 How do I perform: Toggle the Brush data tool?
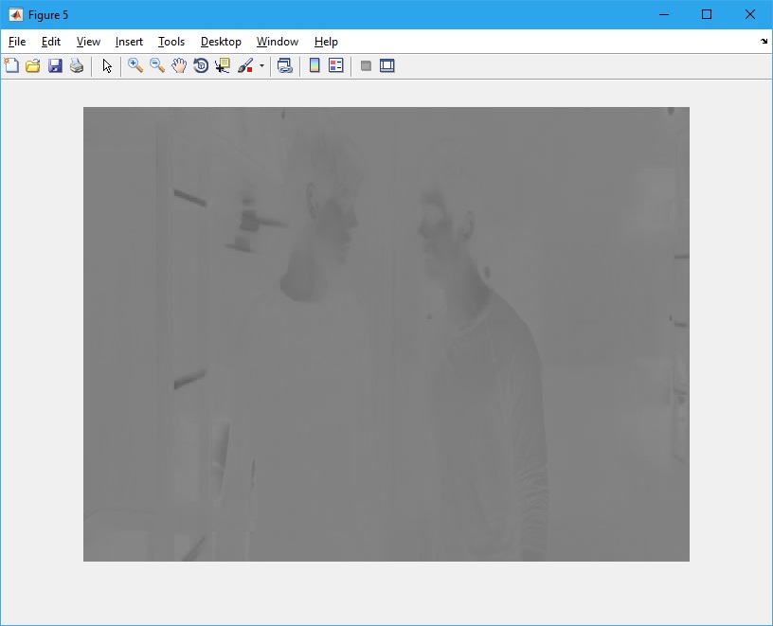(244, 65)
